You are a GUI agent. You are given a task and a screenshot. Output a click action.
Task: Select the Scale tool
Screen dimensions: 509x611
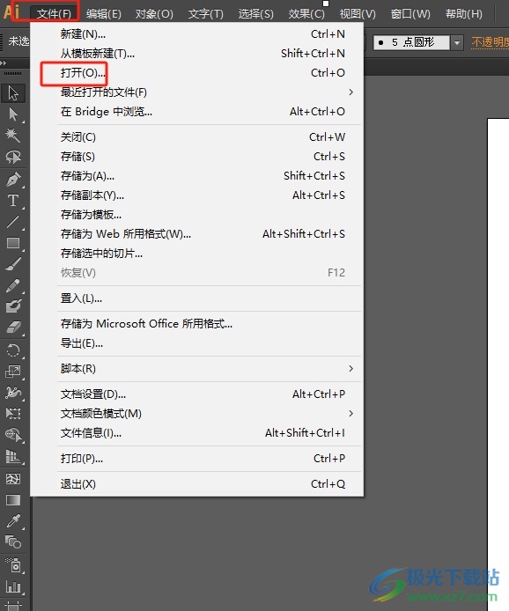[13, 371]
